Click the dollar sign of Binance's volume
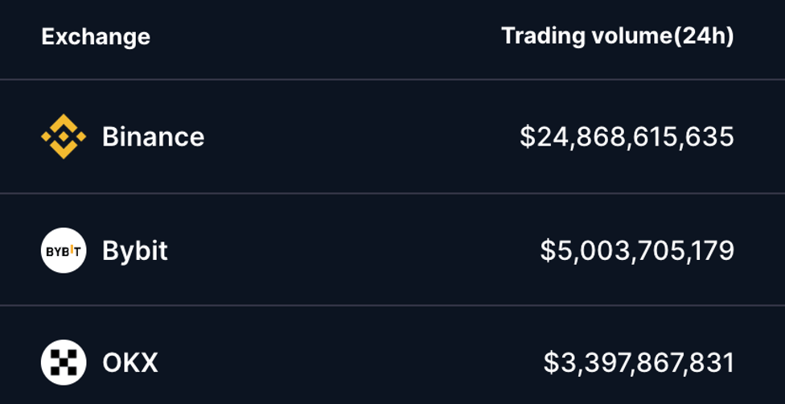785x404 pixels. 527,137
